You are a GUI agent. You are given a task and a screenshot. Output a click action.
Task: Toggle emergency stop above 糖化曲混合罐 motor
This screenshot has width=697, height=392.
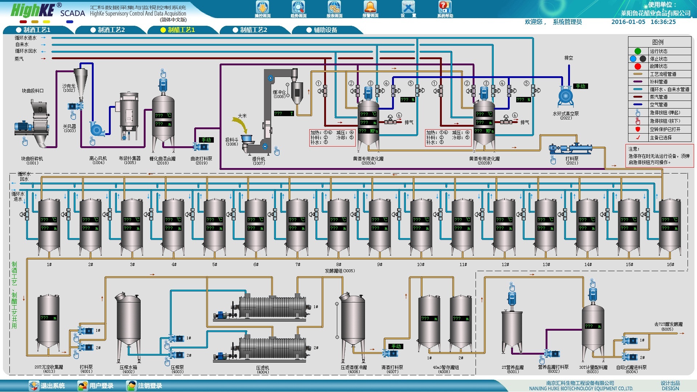point(163,73)
